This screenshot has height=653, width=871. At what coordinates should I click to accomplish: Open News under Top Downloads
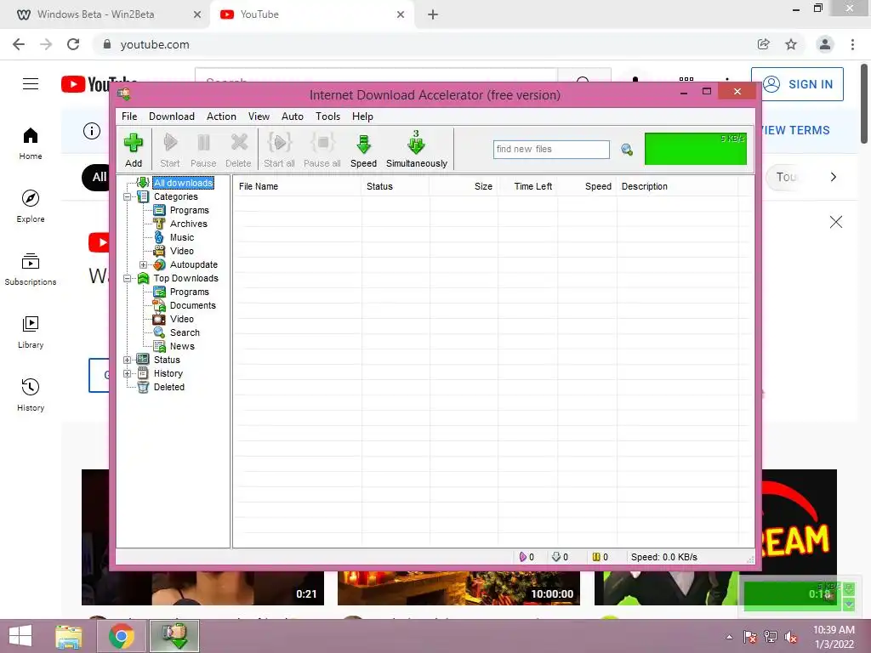tap(182, 346)
